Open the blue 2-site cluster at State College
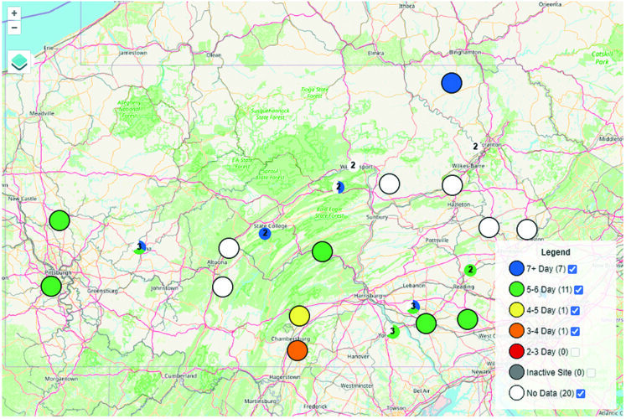 coord(265,234)
